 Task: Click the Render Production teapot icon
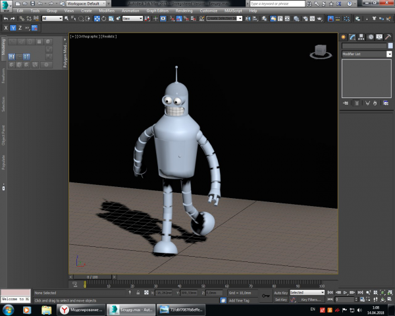tap(320, 18)
